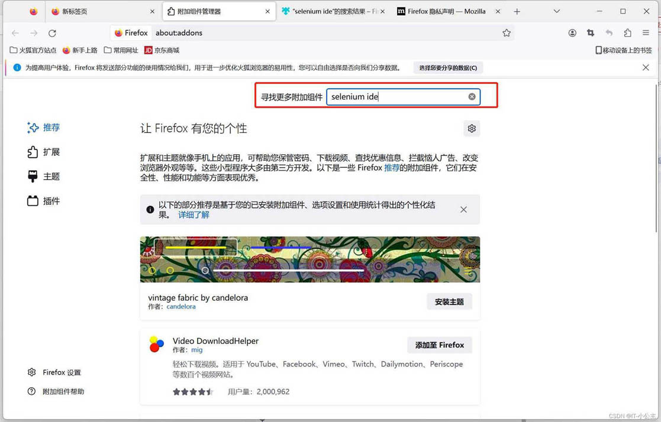Click the undo arrow toolbar icon
Viewport: 661px width, 422px height.
point(609,33)
